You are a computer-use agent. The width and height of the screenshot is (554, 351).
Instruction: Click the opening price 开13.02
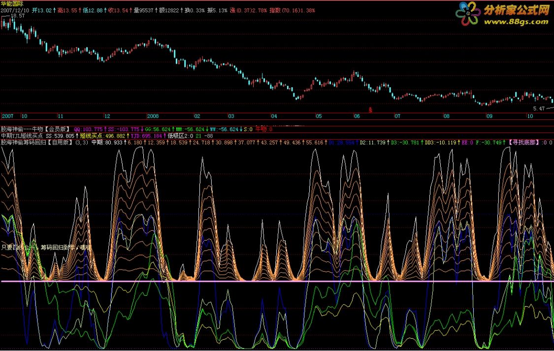click(42, 10)
